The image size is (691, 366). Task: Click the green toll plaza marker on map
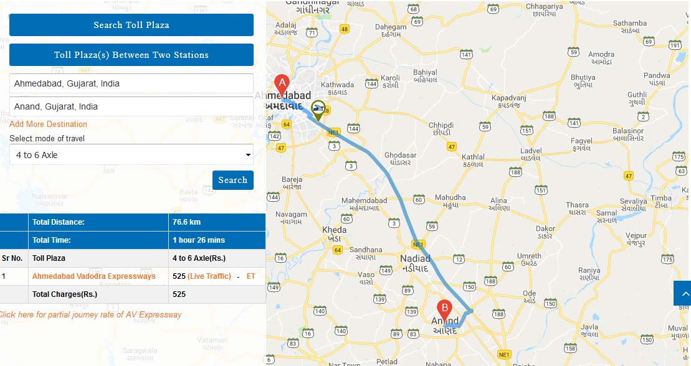(x=318, y=110)
